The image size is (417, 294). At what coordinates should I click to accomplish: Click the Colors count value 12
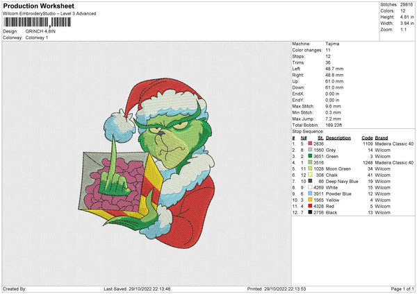point(403,11)
